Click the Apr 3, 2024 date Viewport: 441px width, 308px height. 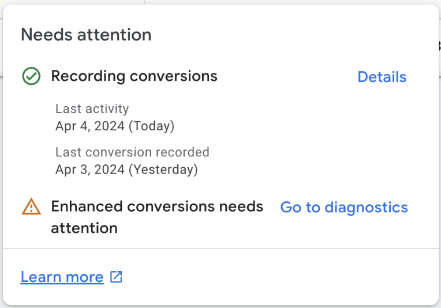pyautogui.click(x=90, y=170)
